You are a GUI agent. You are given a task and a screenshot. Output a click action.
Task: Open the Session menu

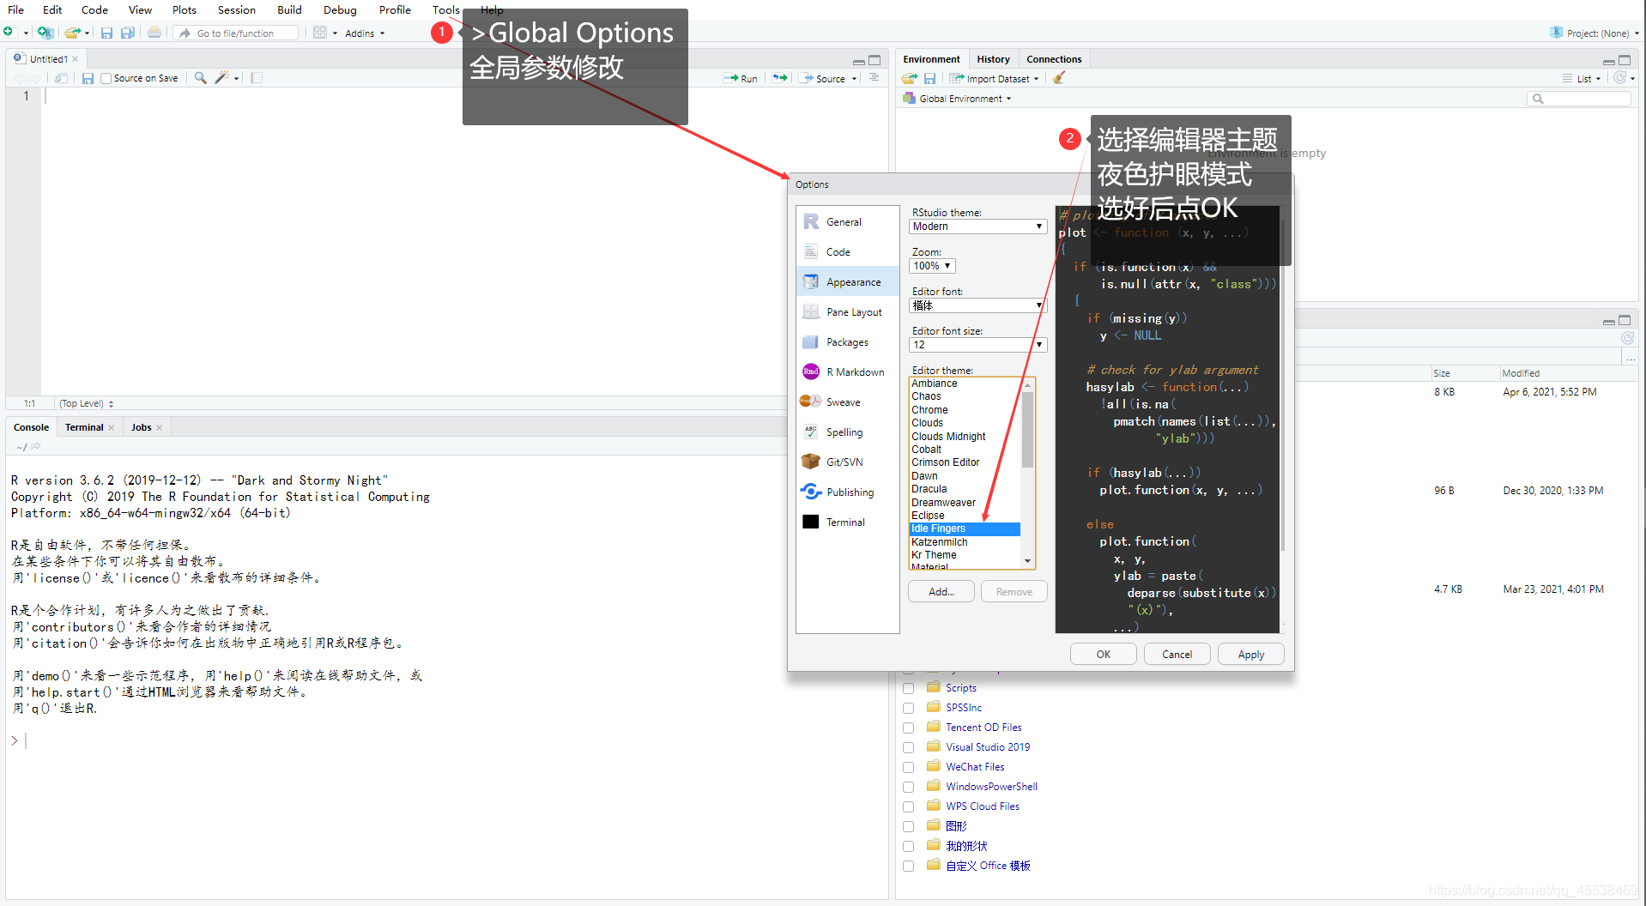[x=236, y=9]
